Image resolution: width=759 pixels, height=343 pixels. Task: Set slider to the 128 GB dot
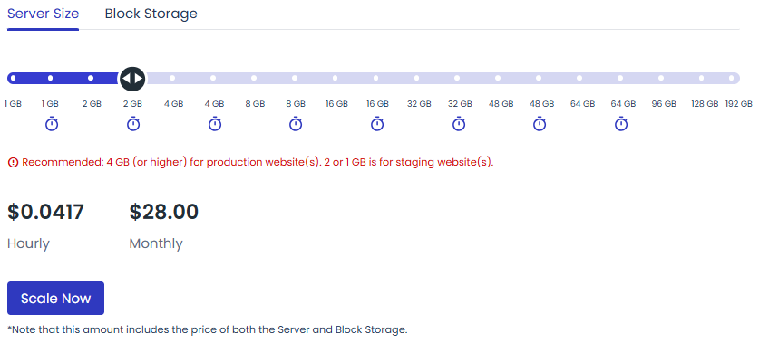click(x=701, y=78)
